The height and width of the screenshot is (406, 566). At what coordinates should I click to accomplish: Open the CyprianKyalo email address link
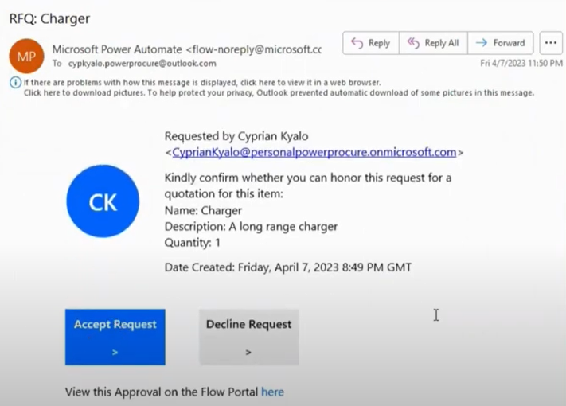(x=314, y=152)
